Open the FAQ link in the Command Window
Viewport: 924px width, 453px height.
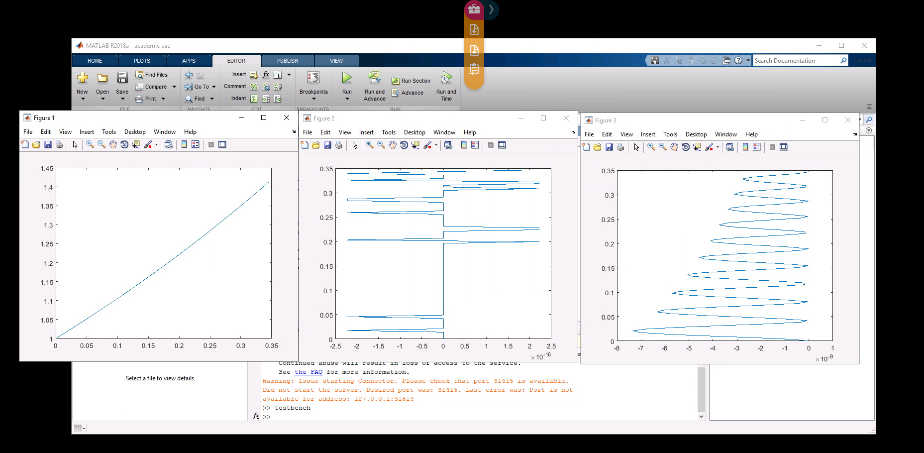308,372
